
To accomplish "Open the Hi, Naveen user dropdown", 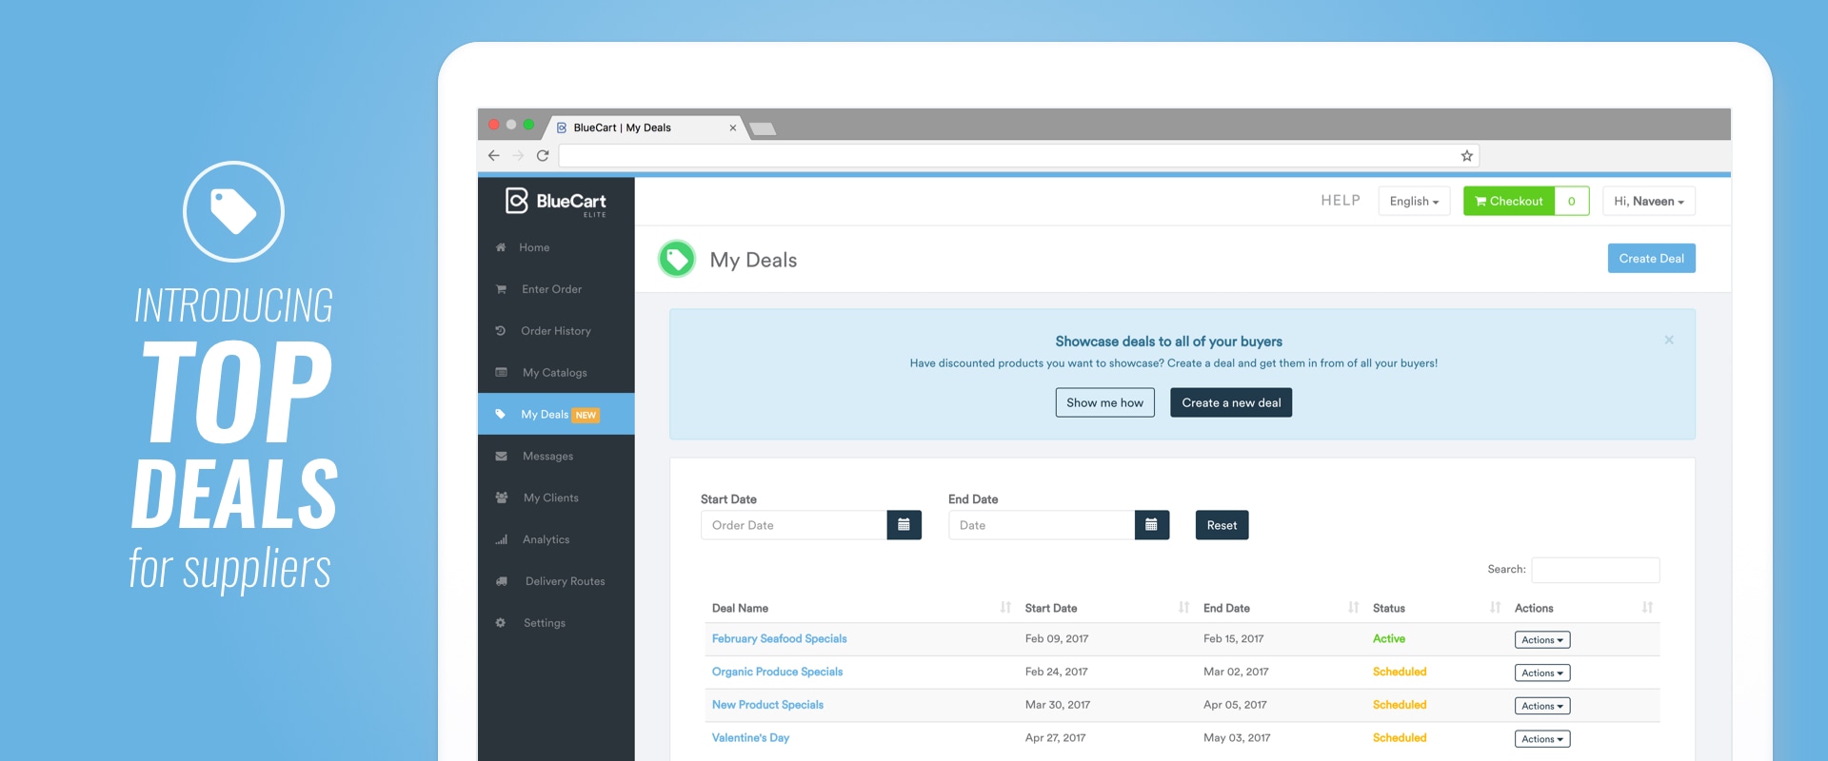I will pyautogui.click(x=1649, y=201).
